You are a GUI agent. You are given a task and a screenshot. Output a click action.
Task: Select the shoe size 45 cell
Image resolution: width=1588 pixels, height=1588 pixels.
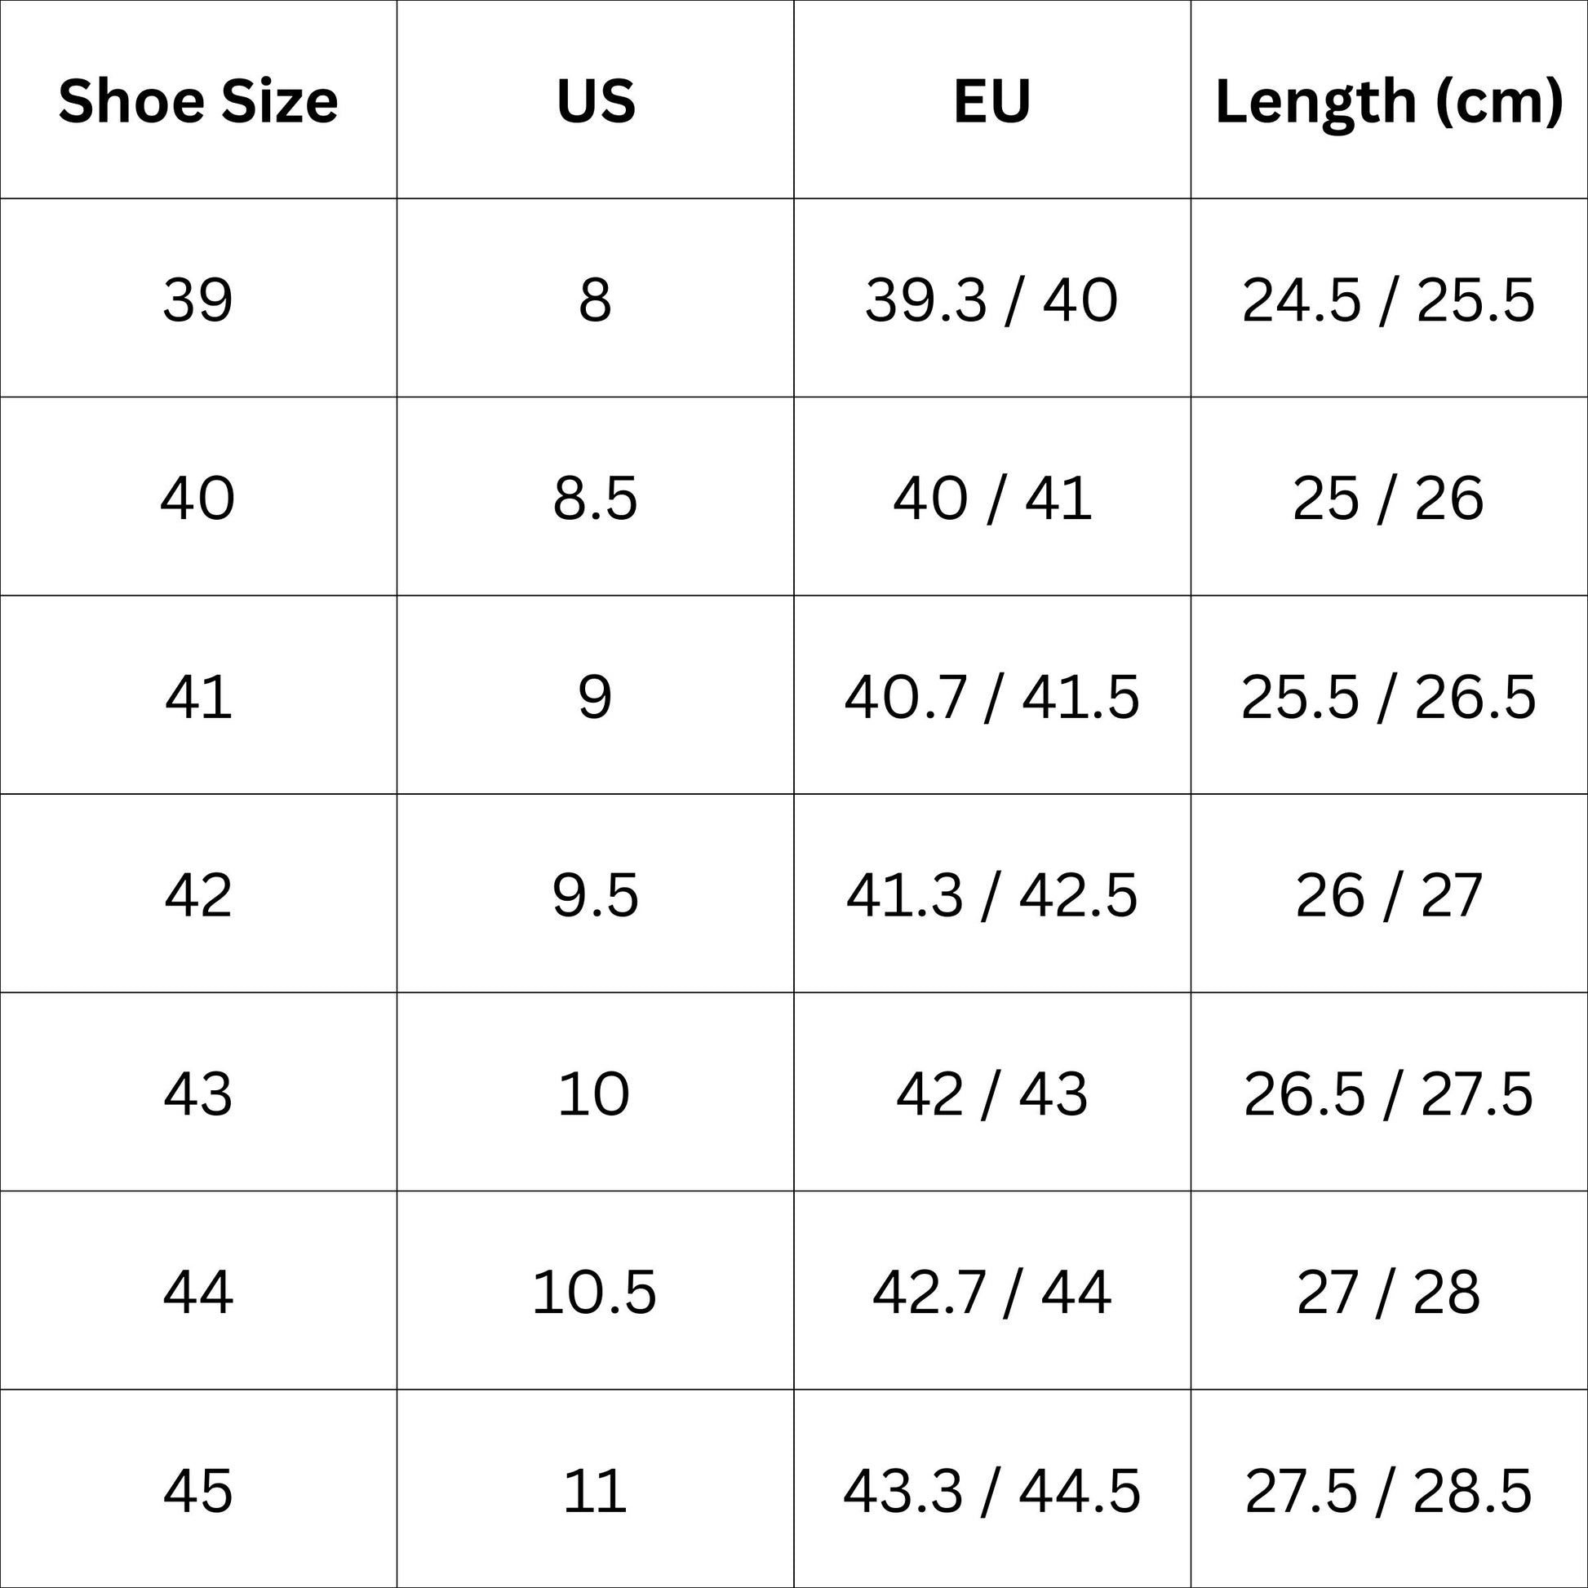click(198, 1491)
